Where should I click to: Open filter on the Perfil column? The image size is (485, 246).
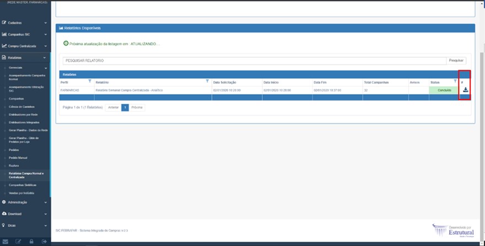click(90, 81)
